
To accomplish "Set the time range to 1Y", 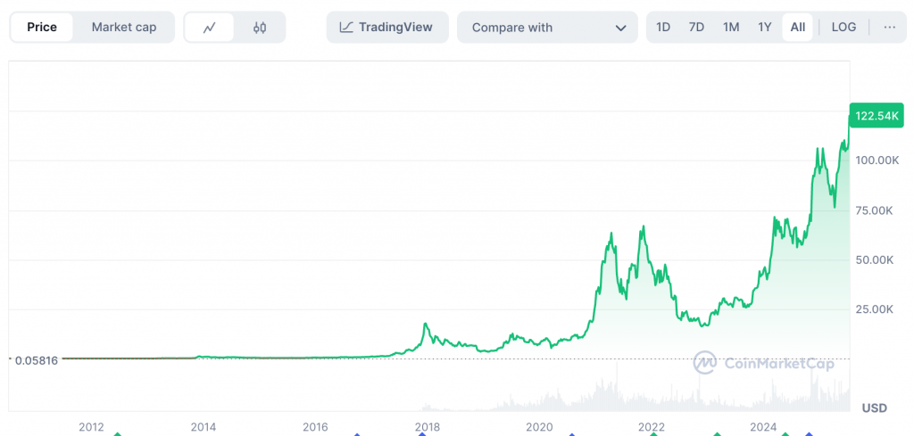I will (x=765, y=28).
